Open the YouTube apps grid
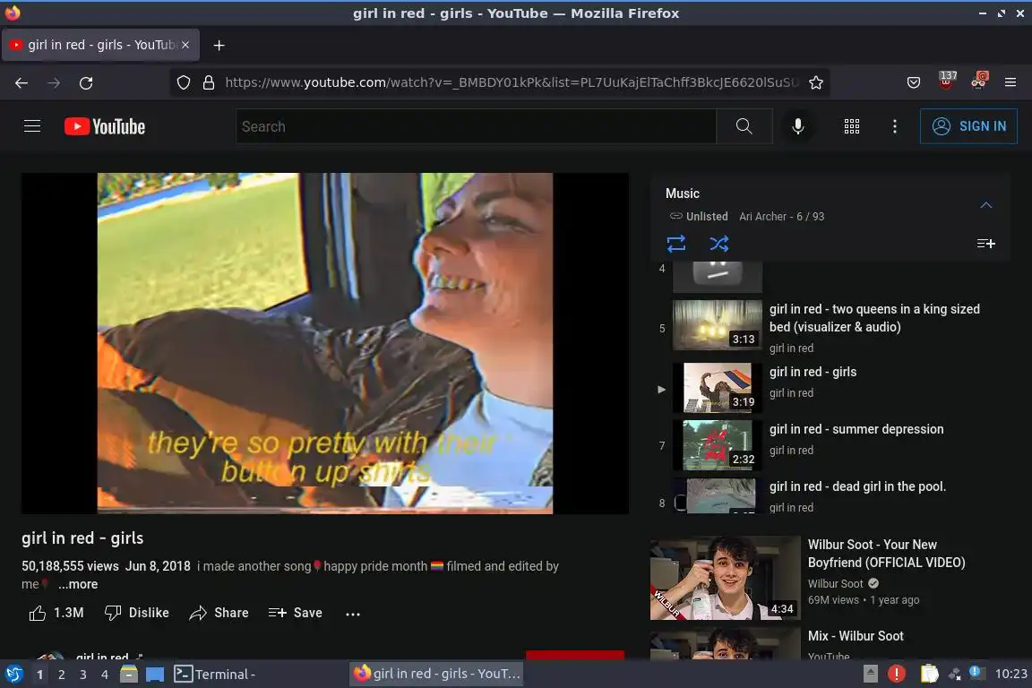This screenshot has height=688, width=1032. pyautogui.click(x=852, y=126)
